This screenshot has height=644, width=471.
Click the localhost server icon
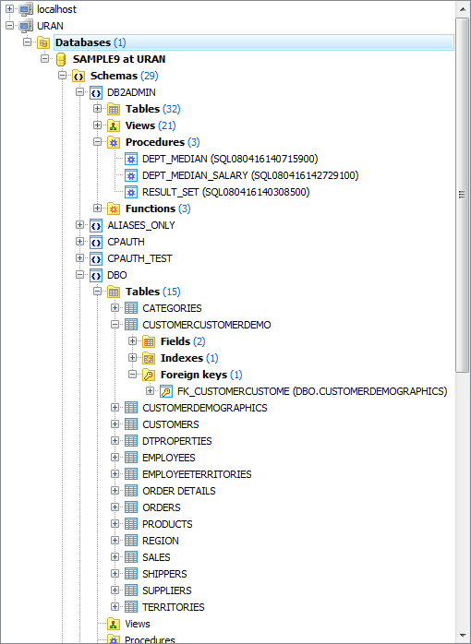(x=26, y=9)
